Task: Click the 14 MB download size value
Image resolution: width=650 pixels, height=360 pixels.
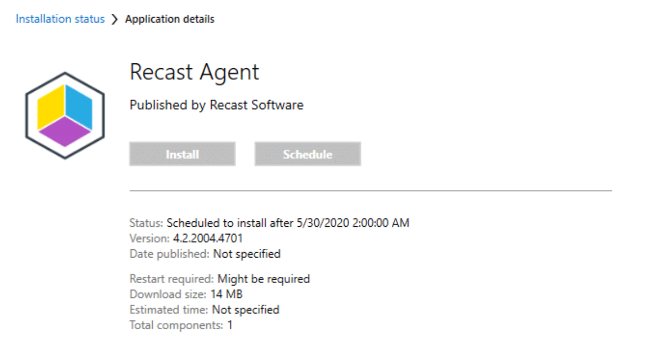Action: tap(226, 294)
